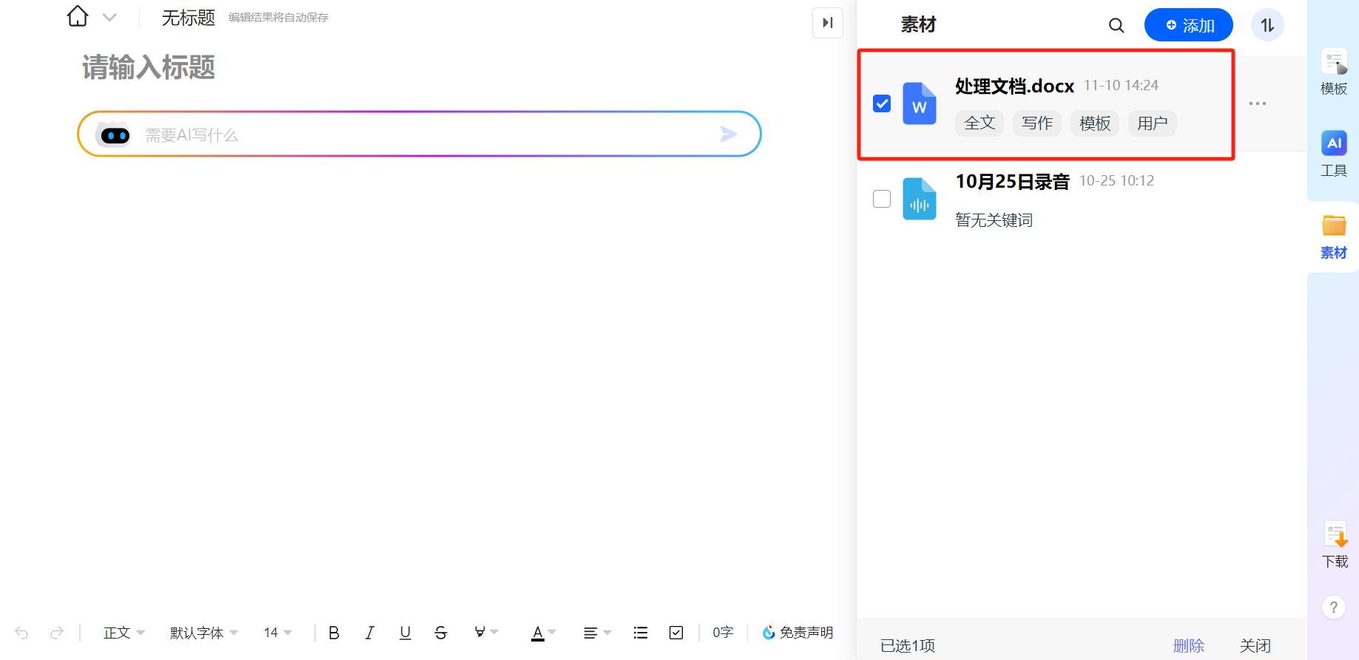The image size is (1359, 660).
Task: Click the home icon
Action: (x=78, y=16)
